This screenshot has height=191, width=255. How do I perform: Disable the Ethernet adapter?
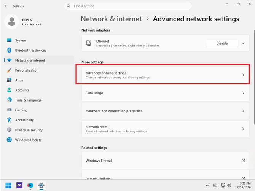click(222, 43)
